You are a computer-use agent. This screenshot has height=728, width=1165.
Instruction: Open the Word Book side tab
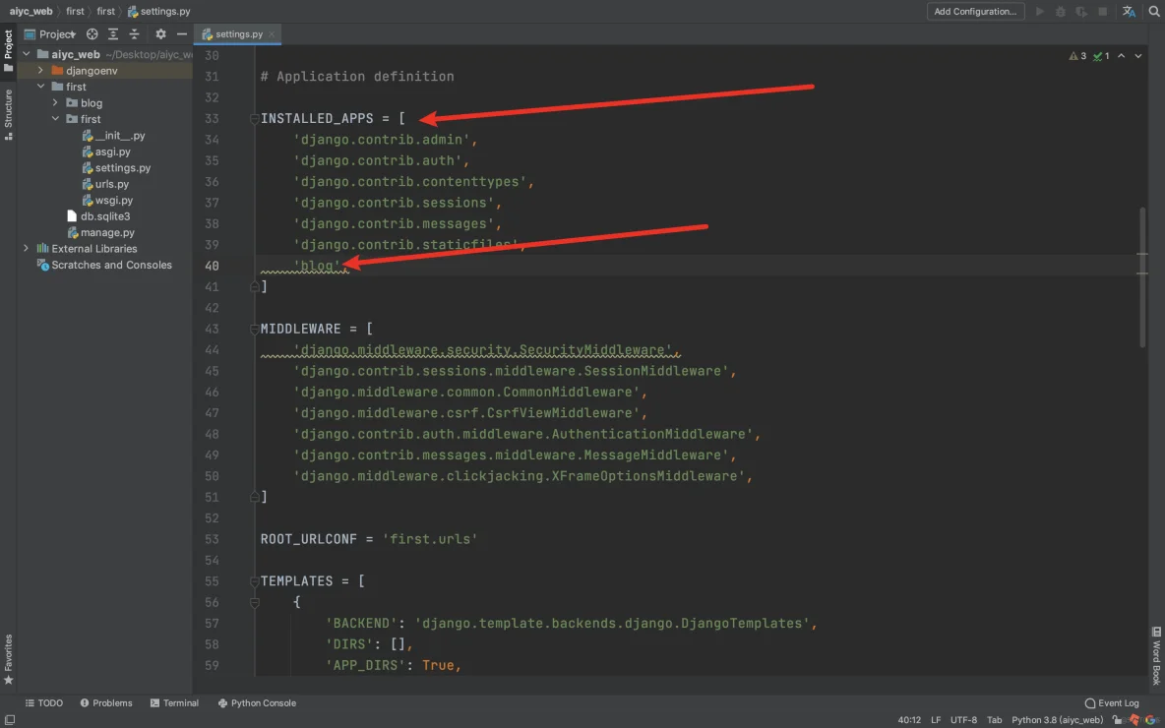click(x=1156, y=655)
